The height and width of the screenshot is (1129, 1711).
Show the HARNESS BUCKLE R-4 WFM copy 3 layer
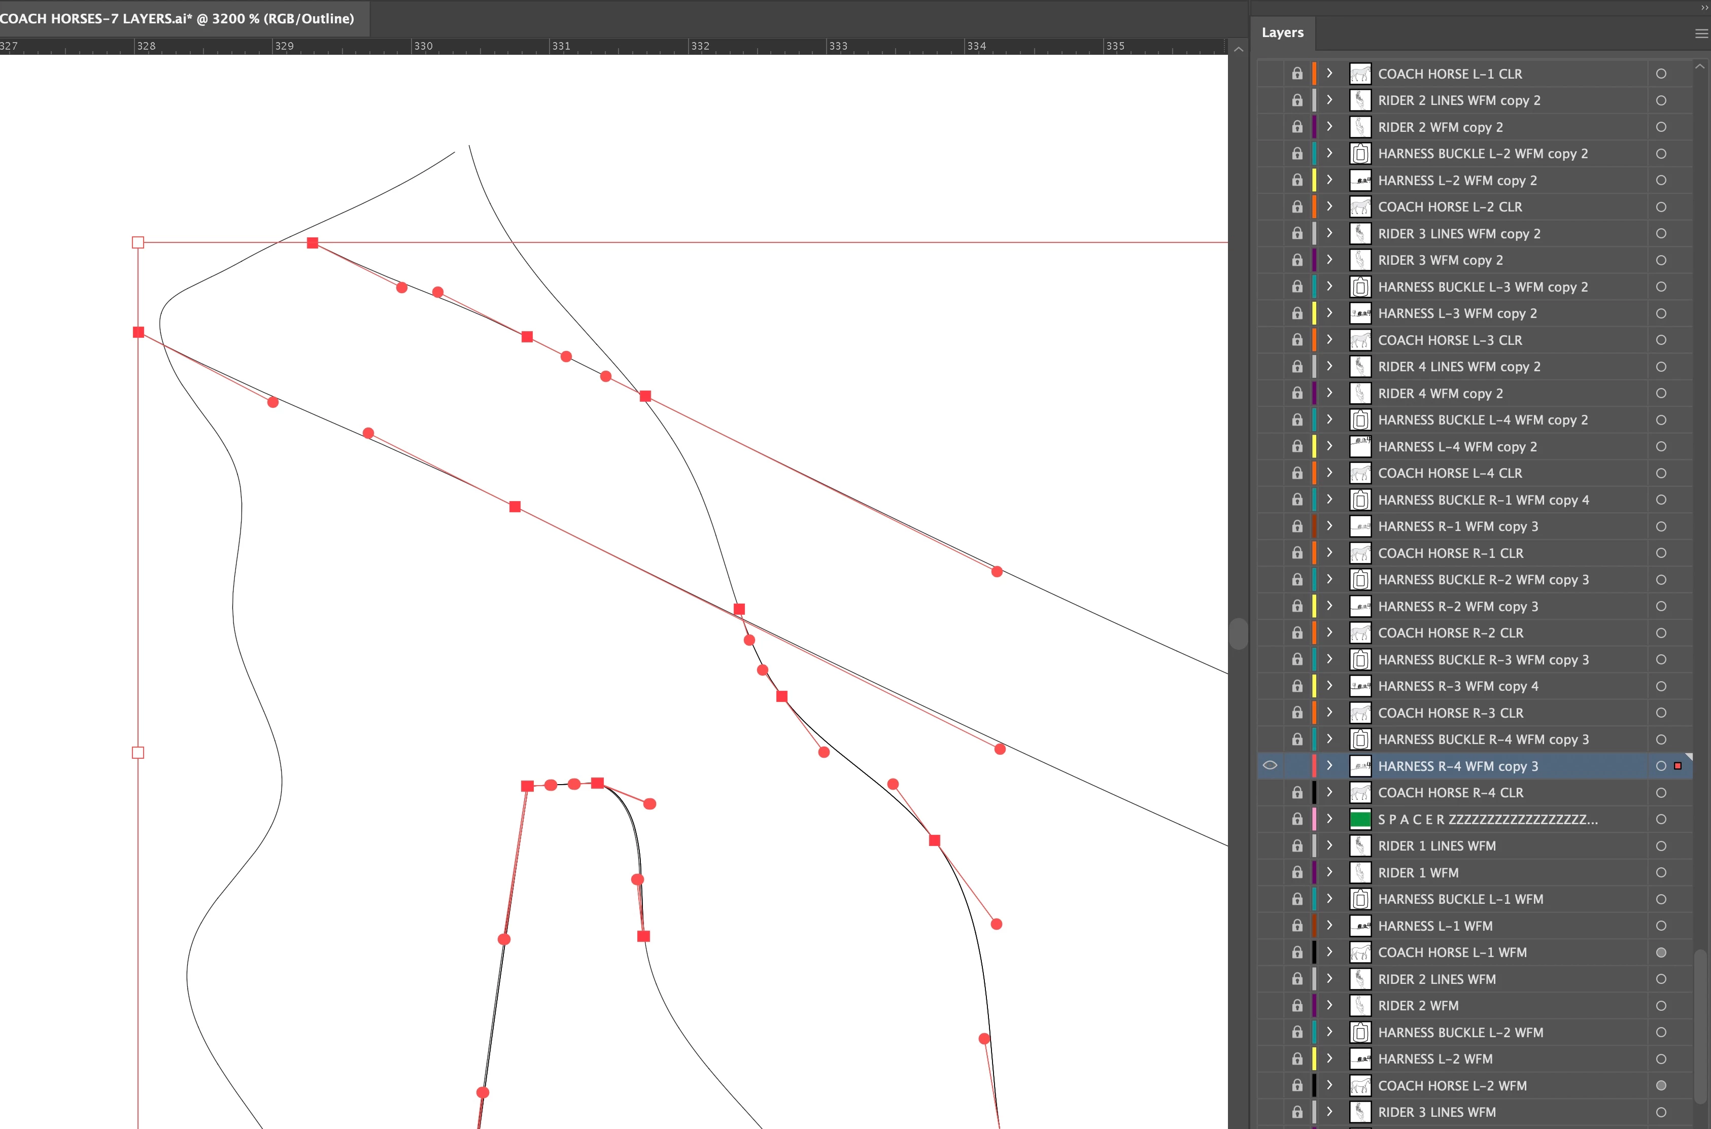pos(1270,739)
